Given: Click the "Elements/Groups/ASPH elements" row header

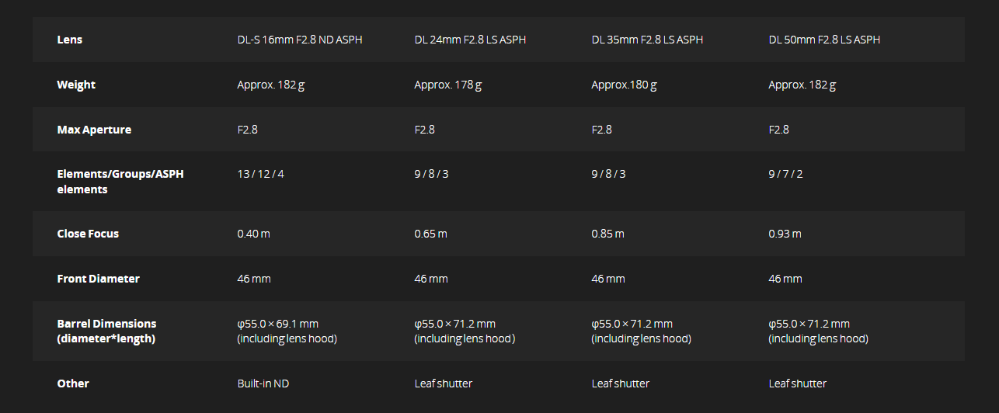Looking at the screenshot, I should point(120,182).
